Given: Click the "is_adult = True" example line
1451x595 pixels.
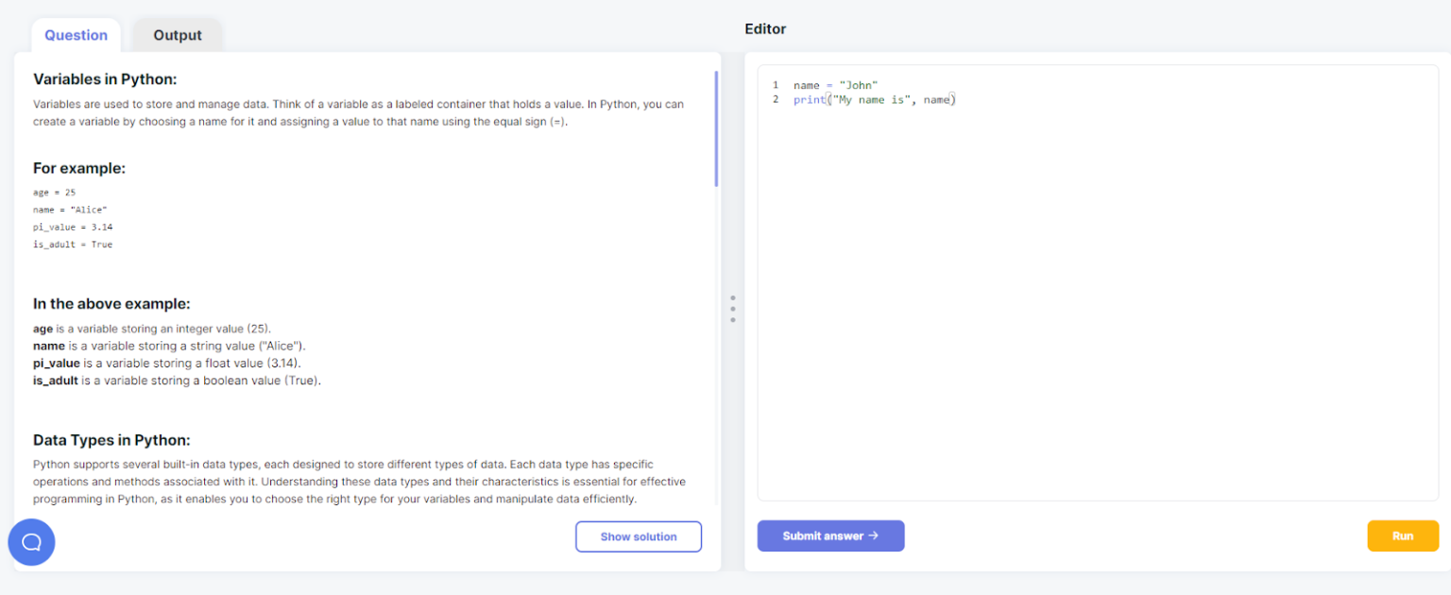Looking at the screenshot, I should [72, 244].
